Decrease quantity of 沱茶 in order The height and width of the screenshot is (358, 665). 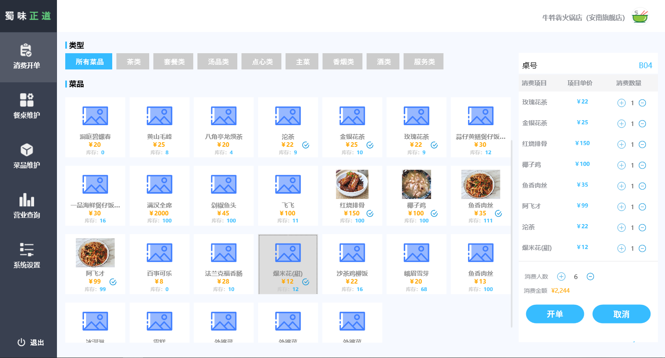[642, 227]
